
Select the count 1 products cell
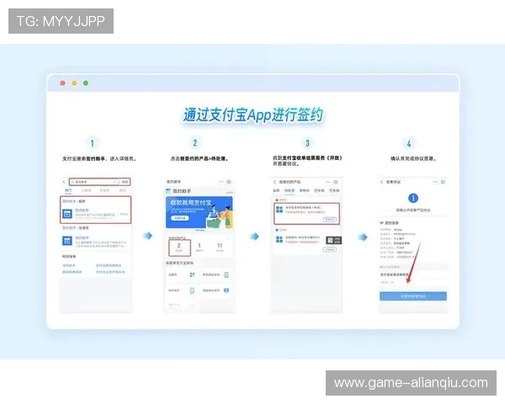click(x=199, y=247)
